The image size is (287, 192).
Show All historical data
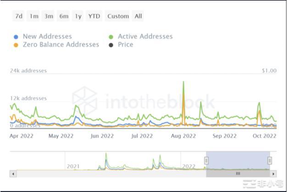pos(138,16)
